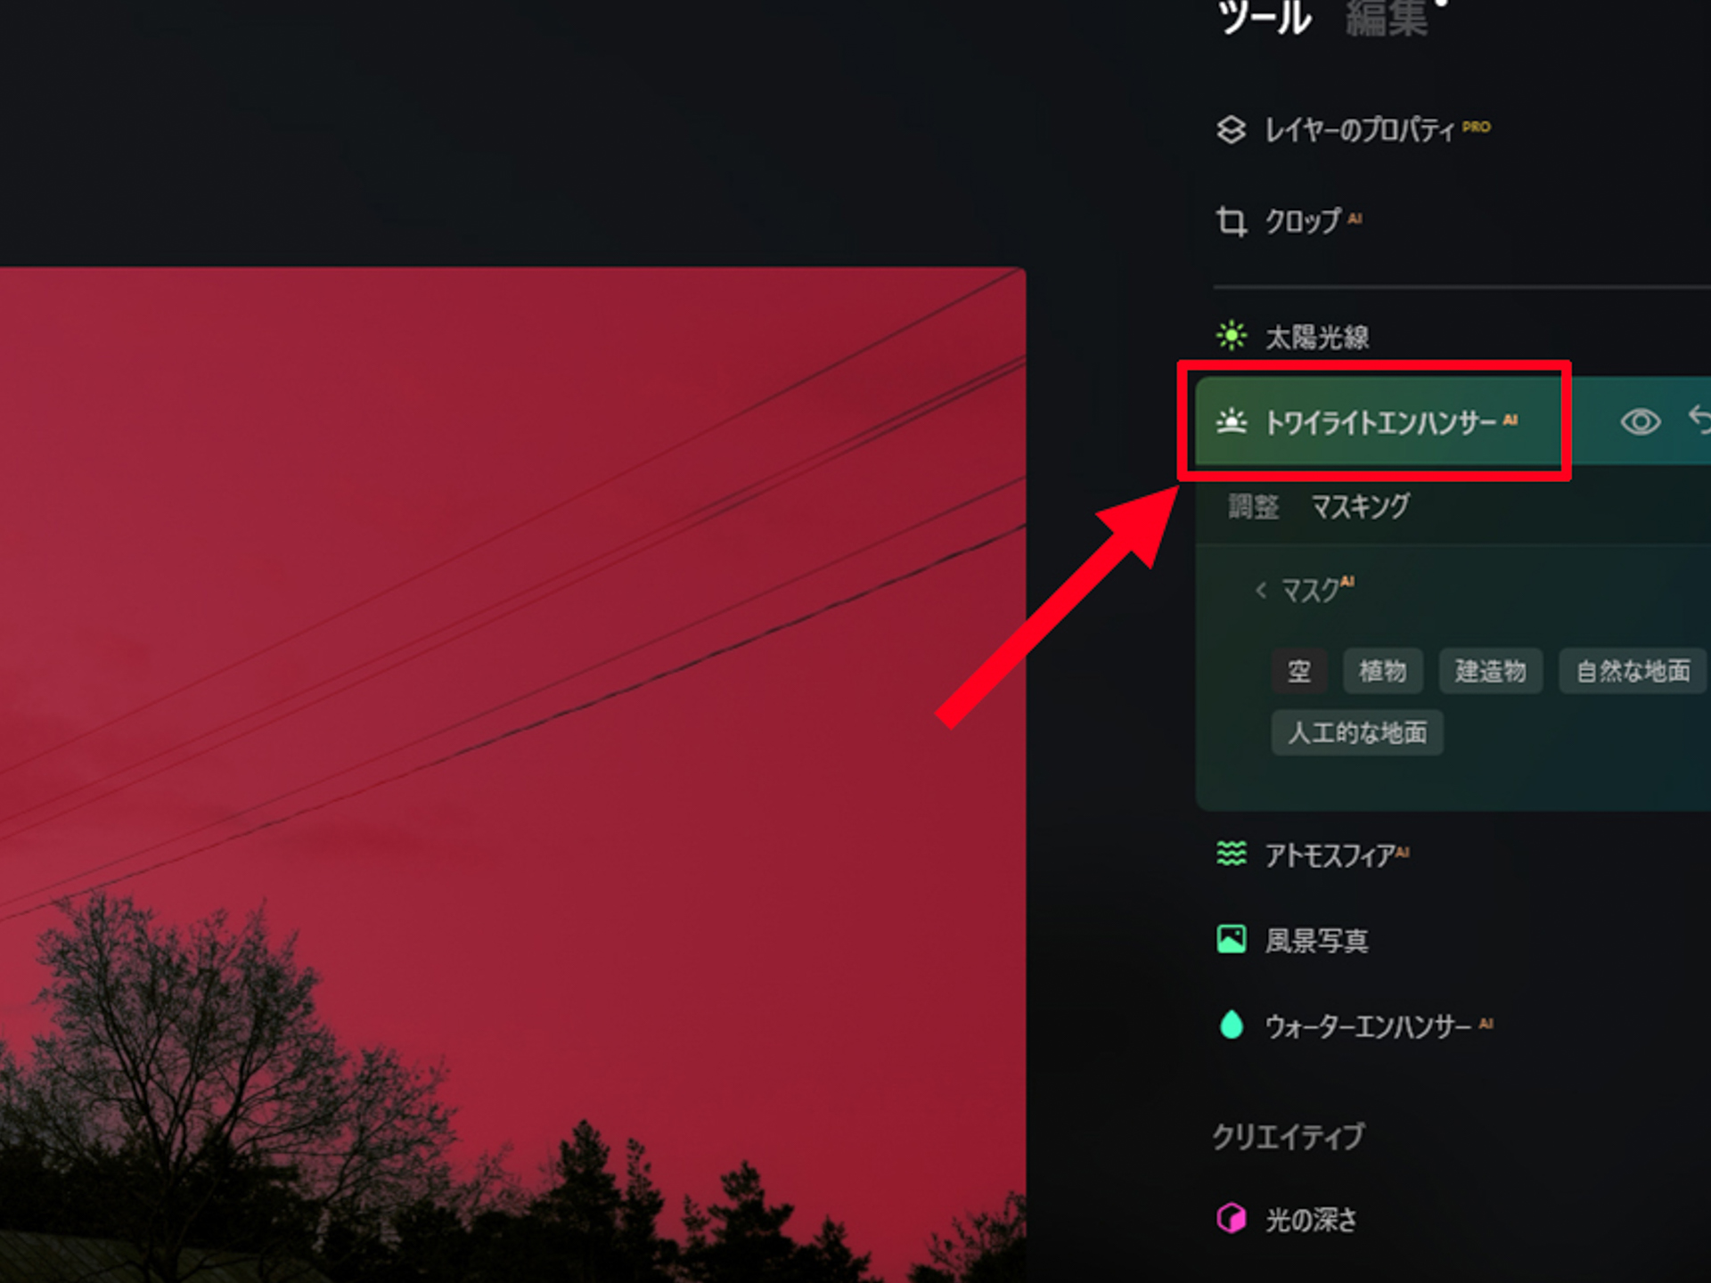Reset twilight enhancer with undo arrow
This screenshot has height=1283, width=1711.
(1699, 419)
